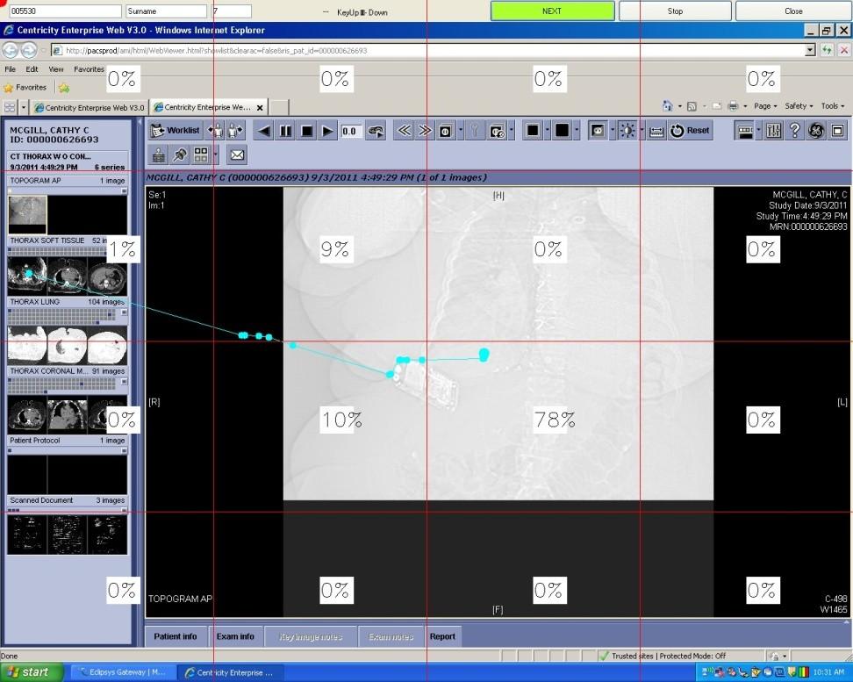Open the help question mark icon
The image size is (853, 682).
794,131
